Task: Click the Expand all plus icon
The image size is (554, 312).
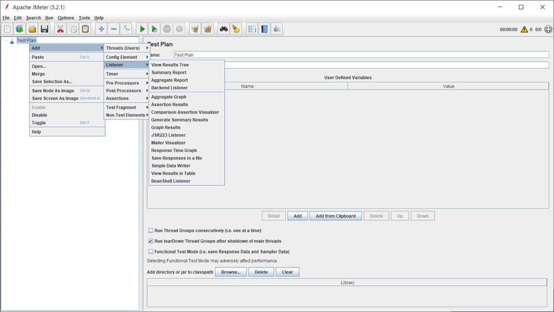Action: (x=101, y=29)
